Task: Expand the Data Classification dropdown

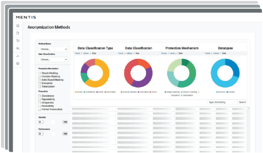Action: point(53,59)
